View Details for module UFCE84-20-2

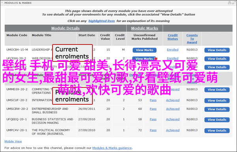[217, 59]
